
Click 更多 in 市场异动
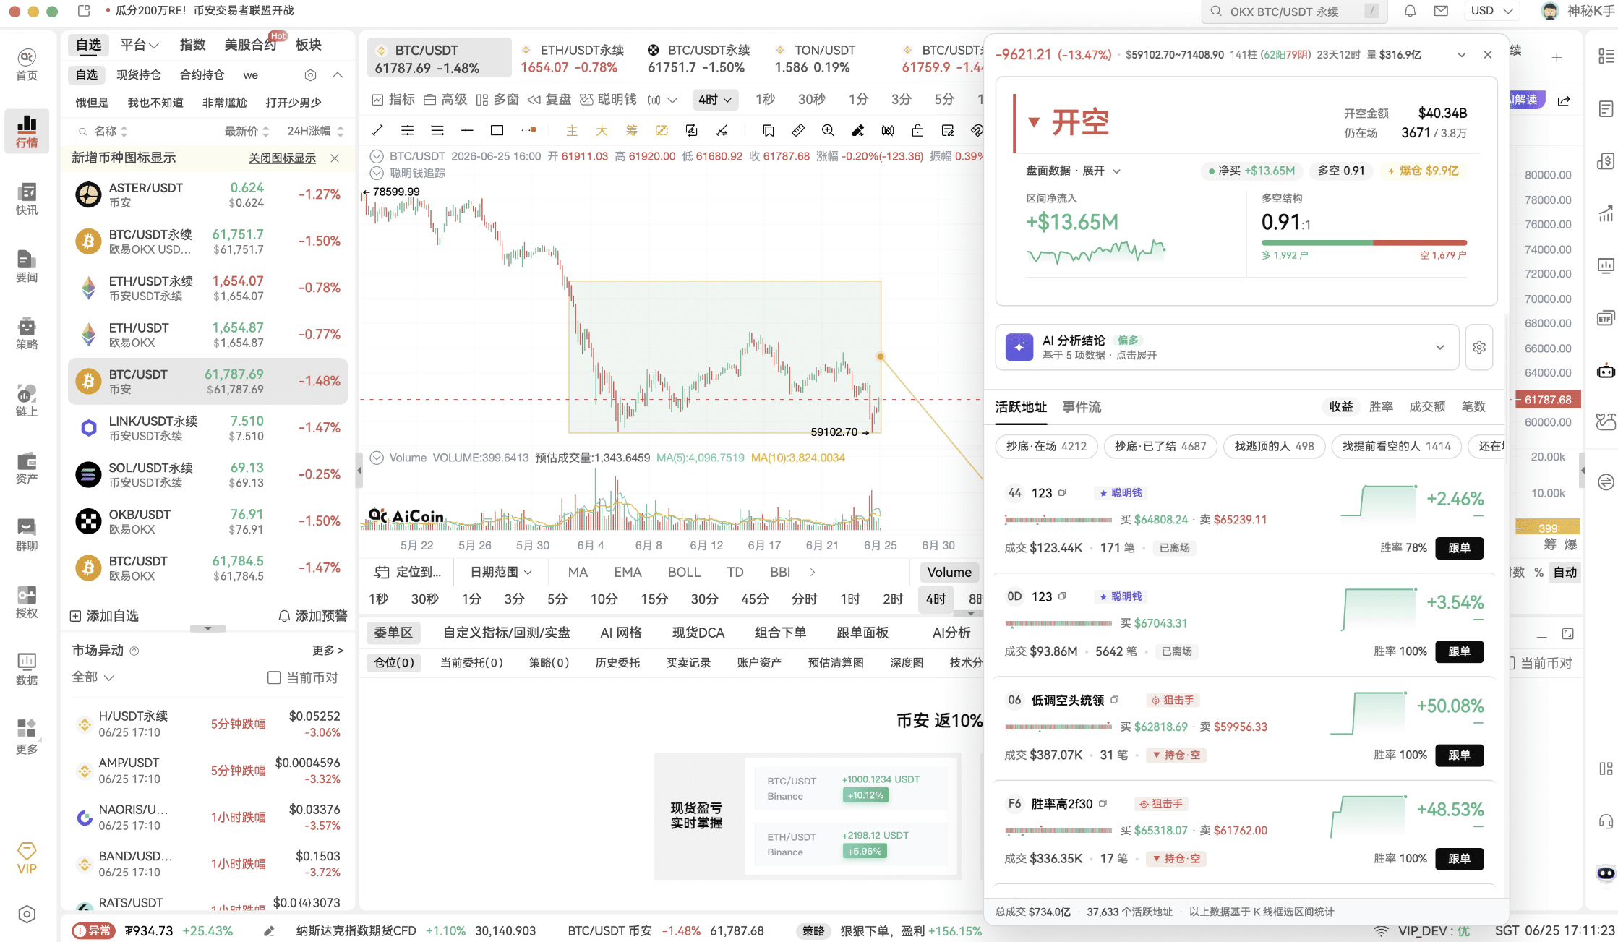point(328,651)
